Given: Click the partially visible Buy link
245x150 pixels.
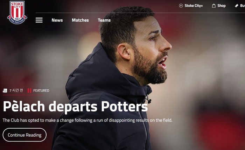Looking at the screenshot, I should tap(243, 6).
